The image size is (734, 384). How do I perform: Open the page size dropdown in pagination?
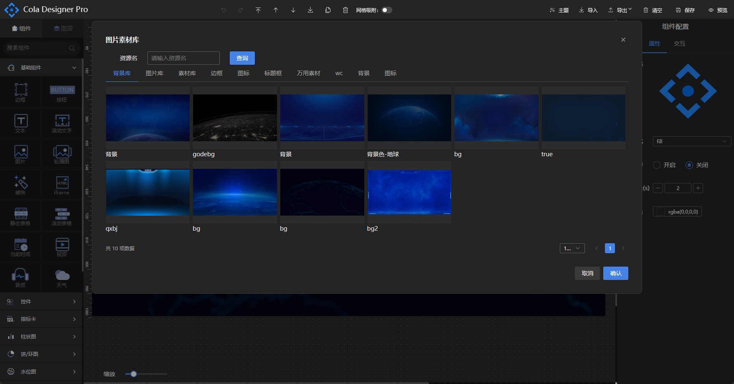tap(572, 248)
